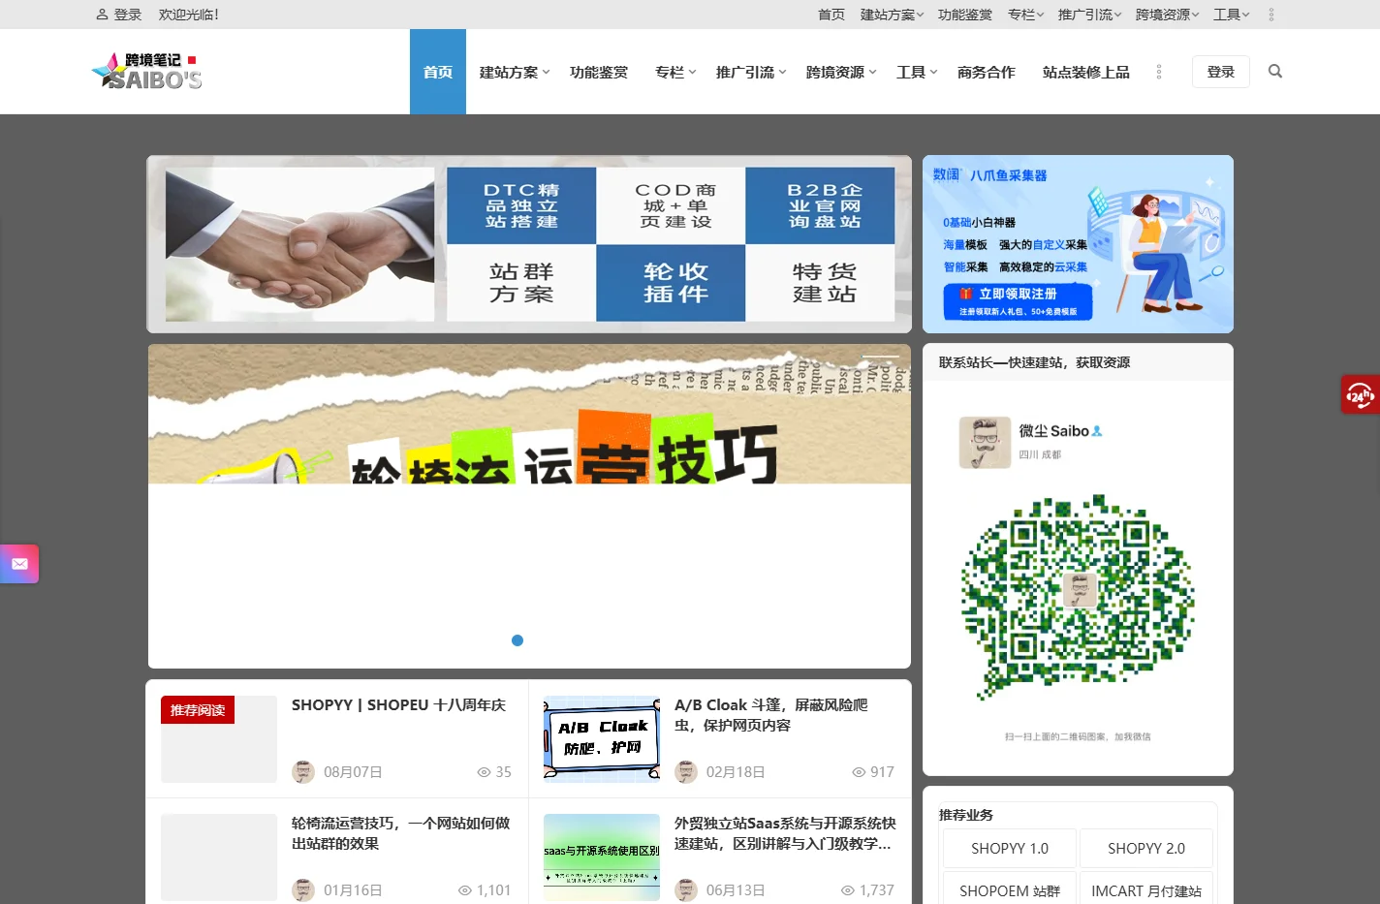1380x904 pixels.
Task: Select the 首页 main navigation tab
Action: coord(438,72)
